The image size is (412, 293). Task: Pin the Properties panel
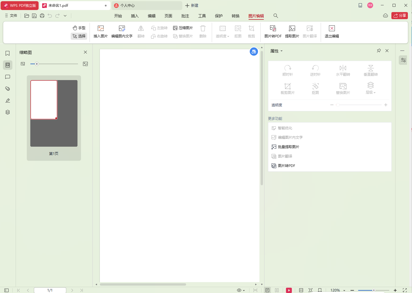(379, 51)
